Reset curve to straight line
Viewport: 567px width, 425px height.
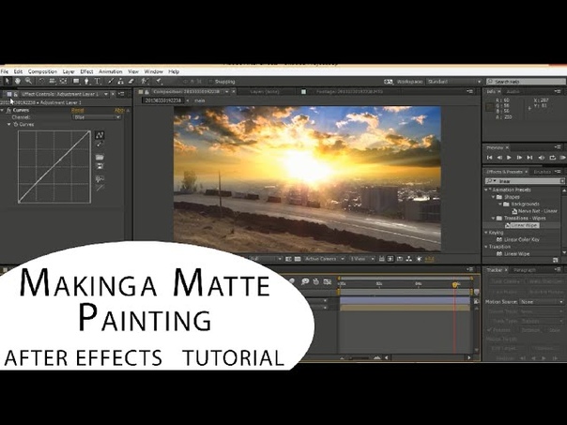pyautogui.click(x=100, y=188)
